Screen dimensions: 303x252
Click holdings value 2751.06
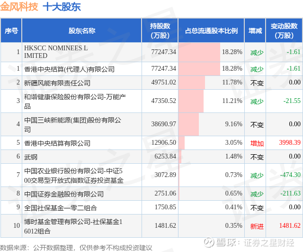[165, 193]
